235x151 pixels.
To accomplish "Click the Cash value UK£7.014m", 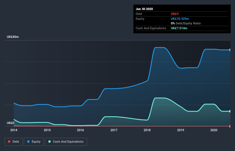I will point(179,28).
